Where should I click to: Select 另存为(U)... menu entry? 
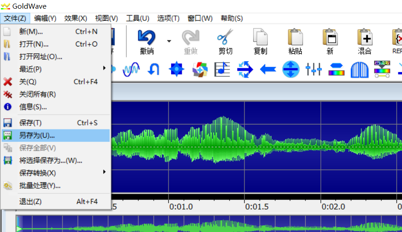click(x=56, y=135)
